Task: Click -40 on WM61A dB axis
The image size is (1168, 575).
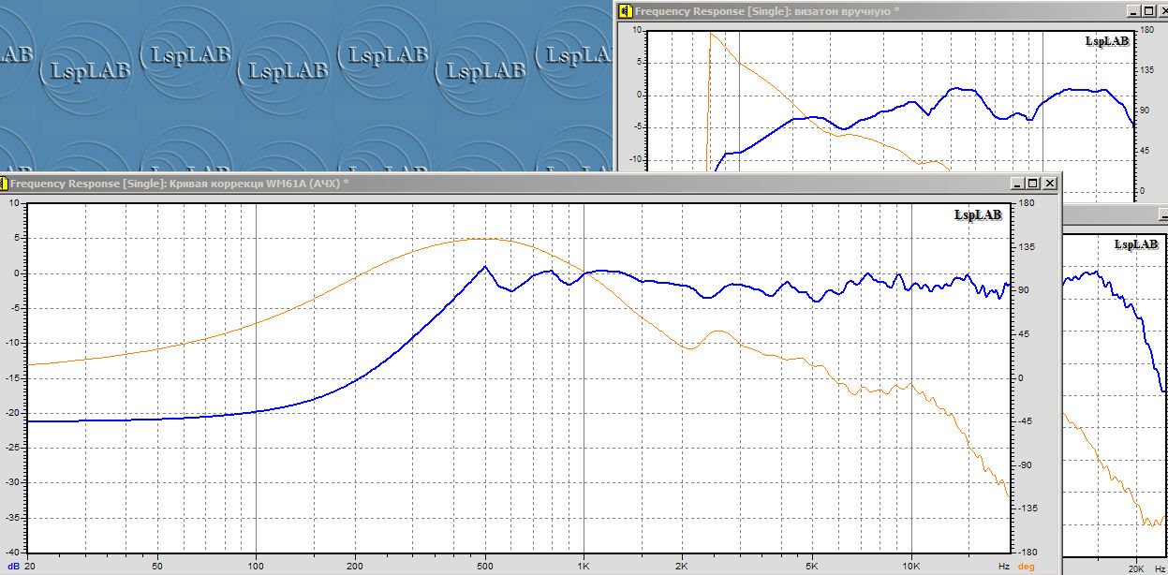Action: [12, 553]
